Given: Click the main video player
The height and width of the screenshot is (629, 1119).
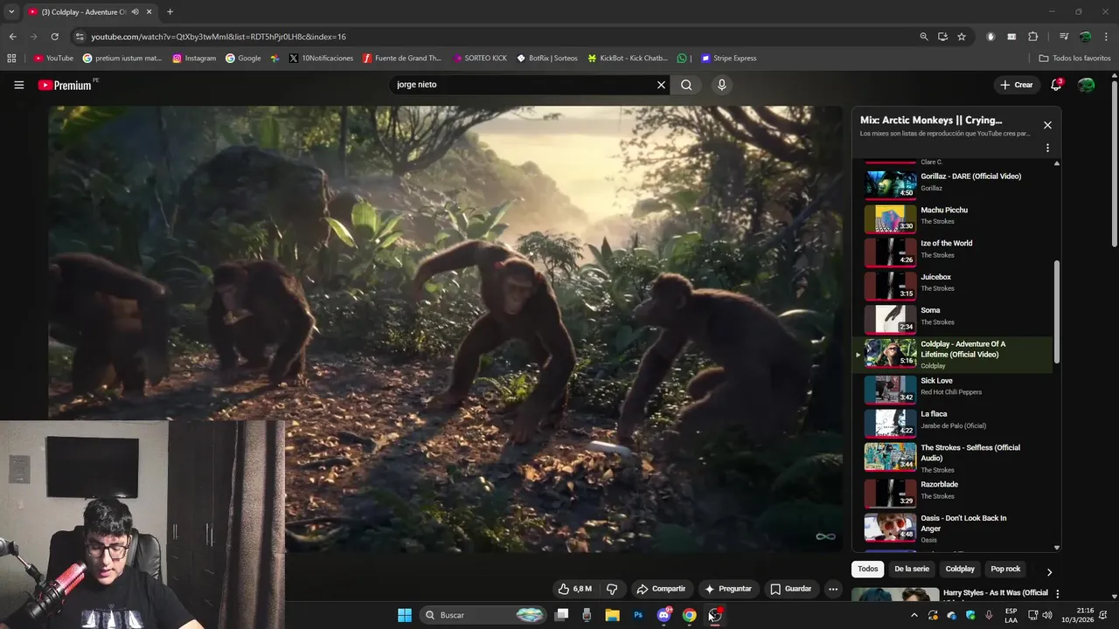Looking at the screenshot, I should coord(446,328).
